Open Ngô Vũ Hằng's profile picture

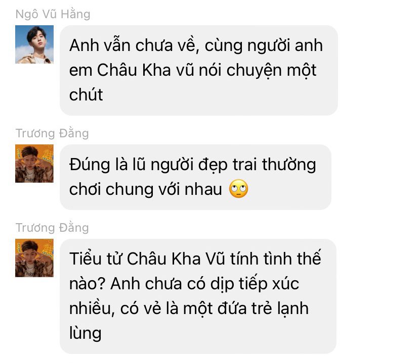pyautogui.click(x=34, y=44)
